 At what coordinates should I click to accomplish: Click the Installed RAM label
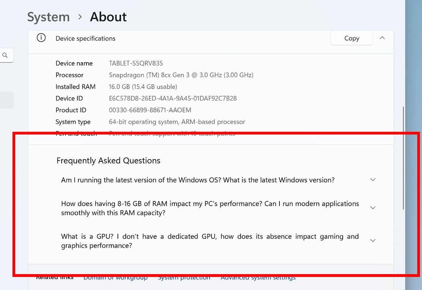[75, 86]
